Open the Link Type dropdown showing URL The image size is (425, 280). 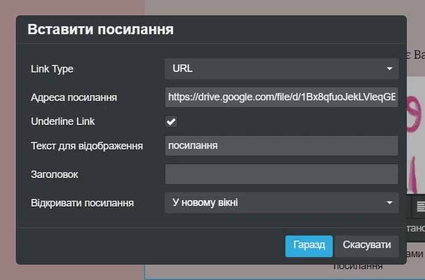tap(281, 68)
